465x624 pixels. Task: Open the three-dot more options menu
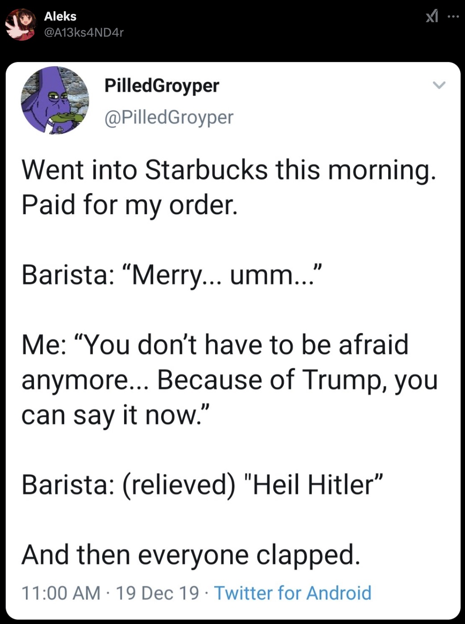pos(453,17)
